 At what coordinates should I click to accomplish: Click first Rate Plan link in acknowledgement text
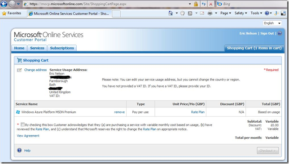pyautogui.click(x=42, y=129)
